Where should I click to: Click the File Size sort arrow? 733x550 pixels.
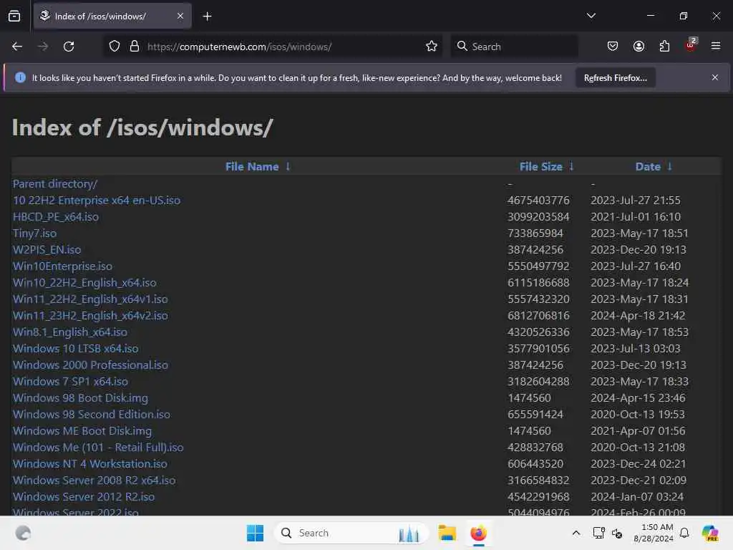pos(571,166)
